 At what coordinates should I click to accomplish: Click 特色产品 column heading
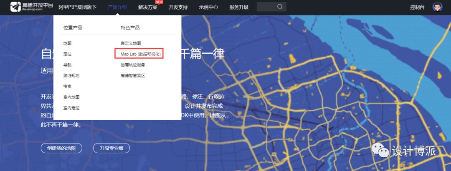(130, 27)
